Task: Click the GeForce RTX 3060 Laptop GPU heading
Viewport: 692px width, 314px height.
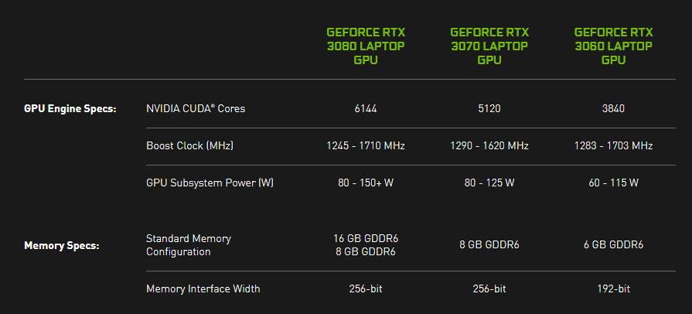Action: [x=613, y=46]
